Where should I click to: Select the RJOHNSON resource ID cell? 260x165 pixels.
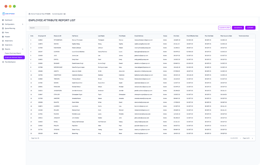click(x=57, y=48)
